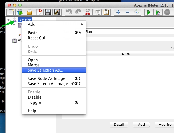Click the Undo arrow toolbar icon

(x=69, y=12)
